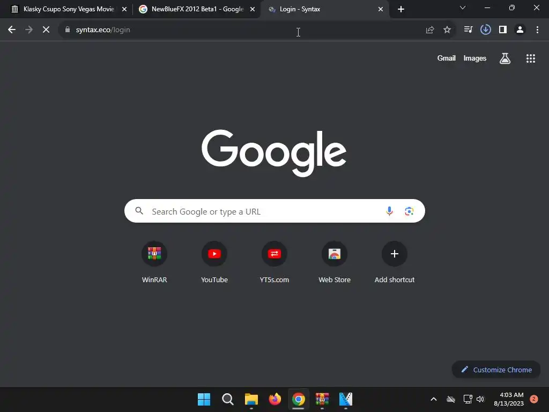Click the Chrome taskbar icon
549x412 pixels.
(298, 399)
